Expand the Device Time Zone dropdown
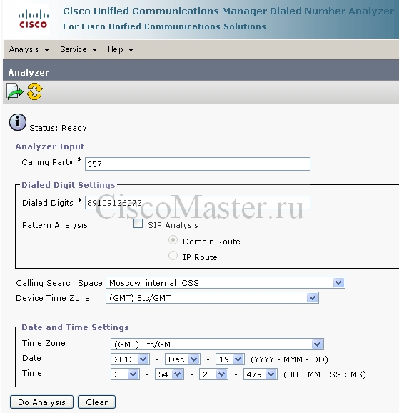Image resolution: width=399 pixels, height=413 pixels. click(x=213, y=298)
